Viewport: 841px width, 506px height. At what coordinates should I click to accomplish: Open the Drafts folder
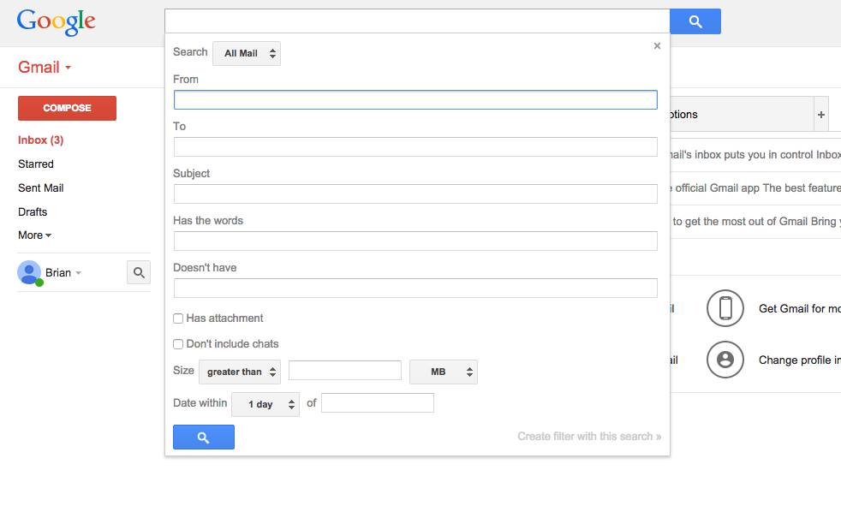click(x=33, y=211)
